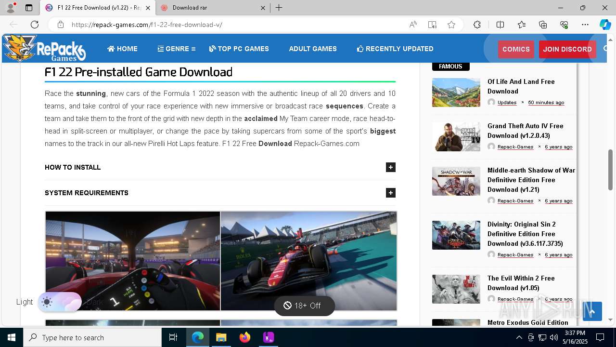The image size is (616, 347).
Task: Open the tab actions menu icon
Action: tap(29, 8)
